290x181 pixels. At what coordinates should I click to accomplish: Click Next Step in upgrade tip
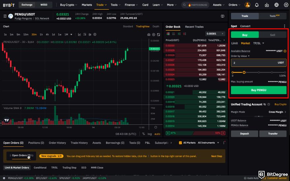(x=217, y=156)
